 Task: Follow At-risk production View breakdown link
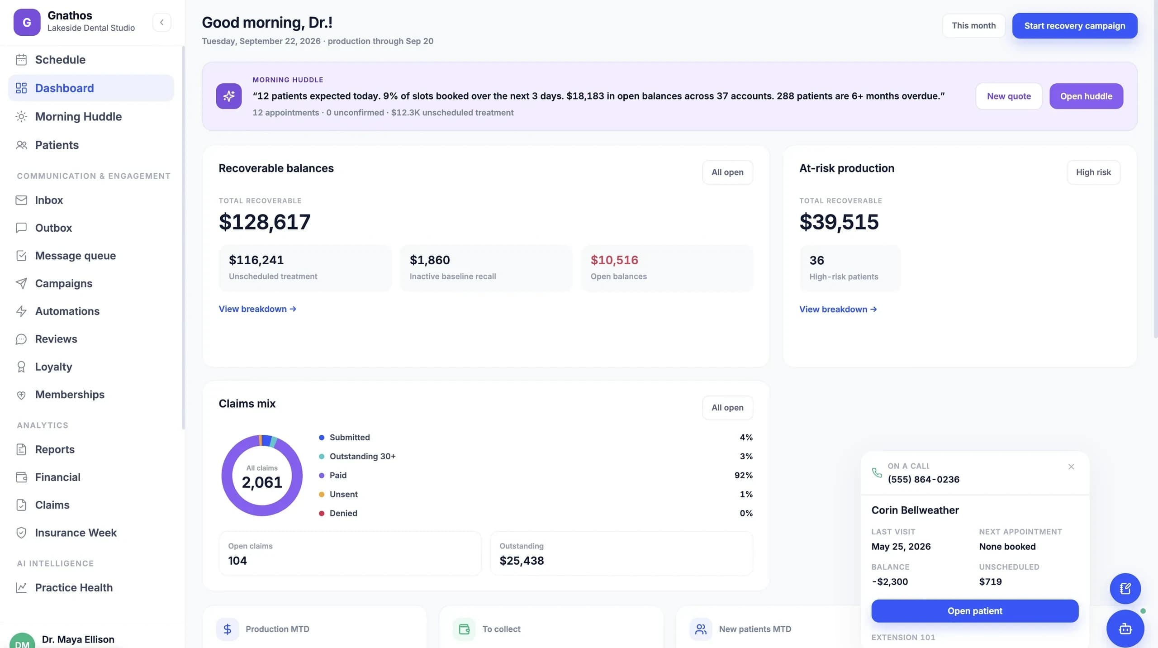tap(838, 309)
